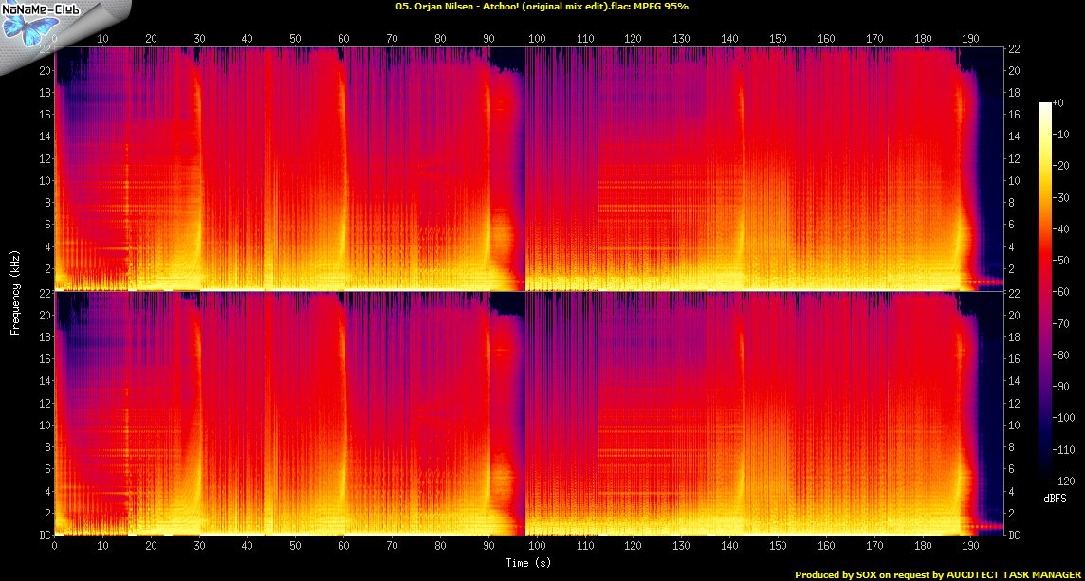The width and height of the screenshot is (1085, 581).
Task: Click the DC label at bottom-left of lower channel
Action: click(x=46, y=536)
